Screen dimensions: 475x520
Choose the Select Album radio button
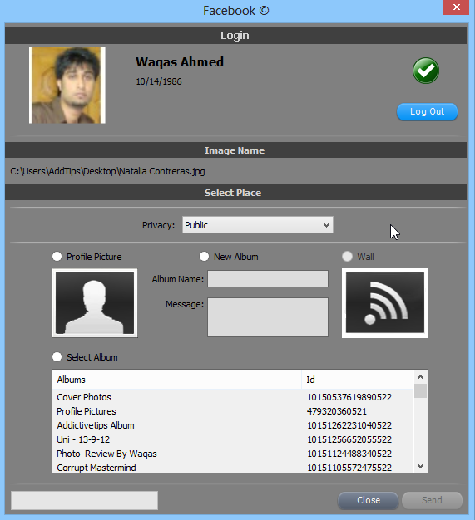[57, 357]
